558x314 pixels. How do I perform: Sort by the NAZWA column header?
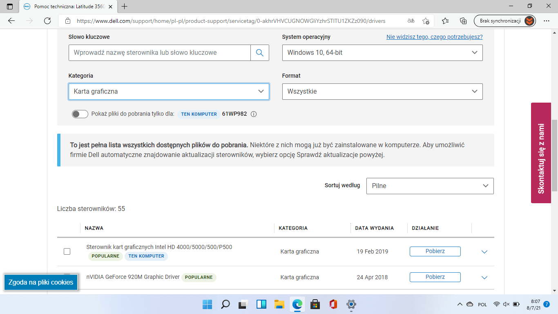pyautogui.click(x=94, y=228)
